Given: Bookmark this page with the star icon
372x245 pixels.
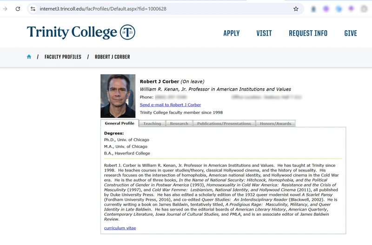Looking at the screenshot, I should coord(296,9).
